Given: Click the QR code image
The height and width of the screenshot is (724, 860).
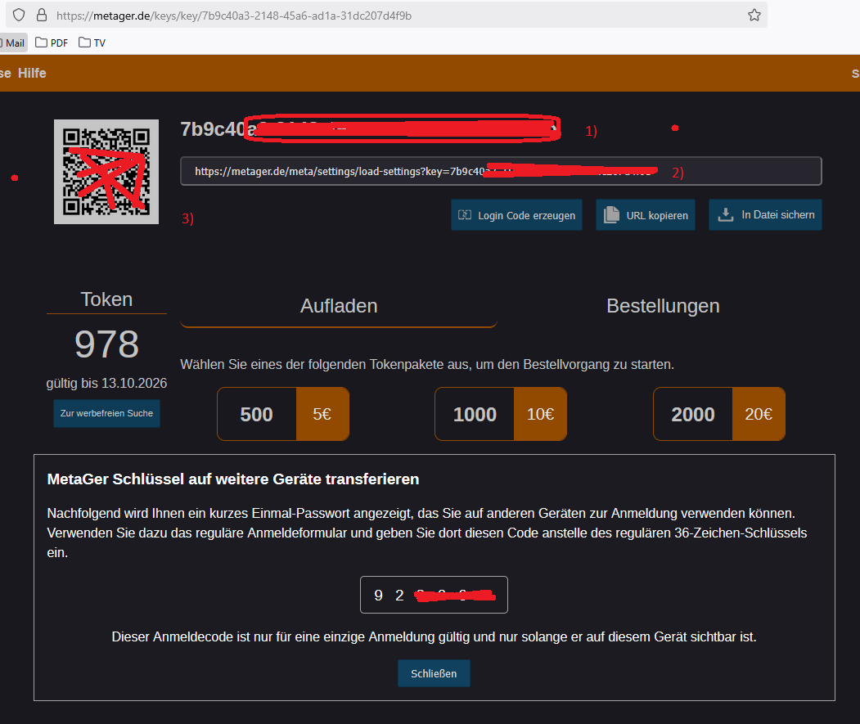Looking at the screenshot, I should click(106, 172).
